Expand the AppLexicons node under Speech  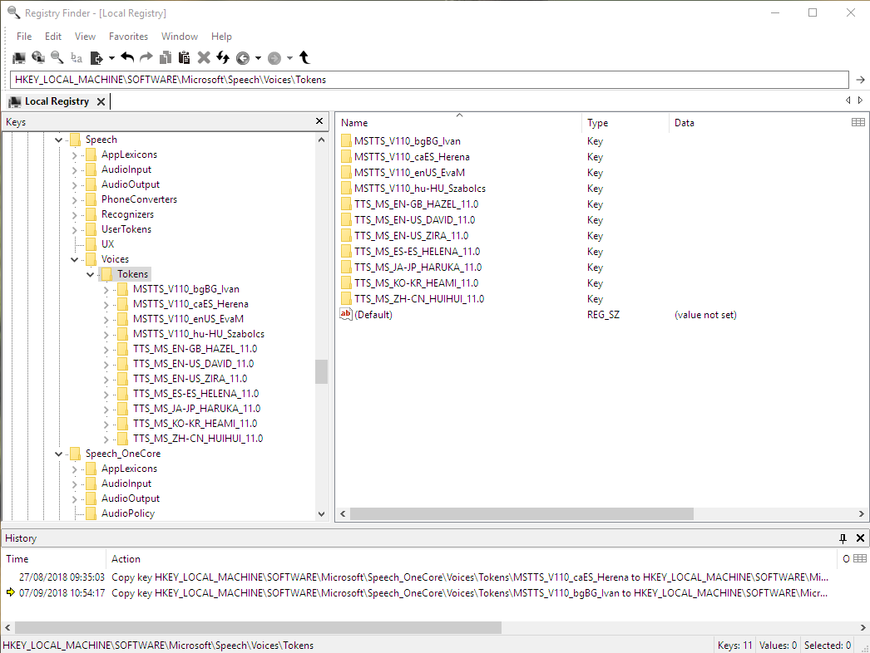tap(74, 155)
